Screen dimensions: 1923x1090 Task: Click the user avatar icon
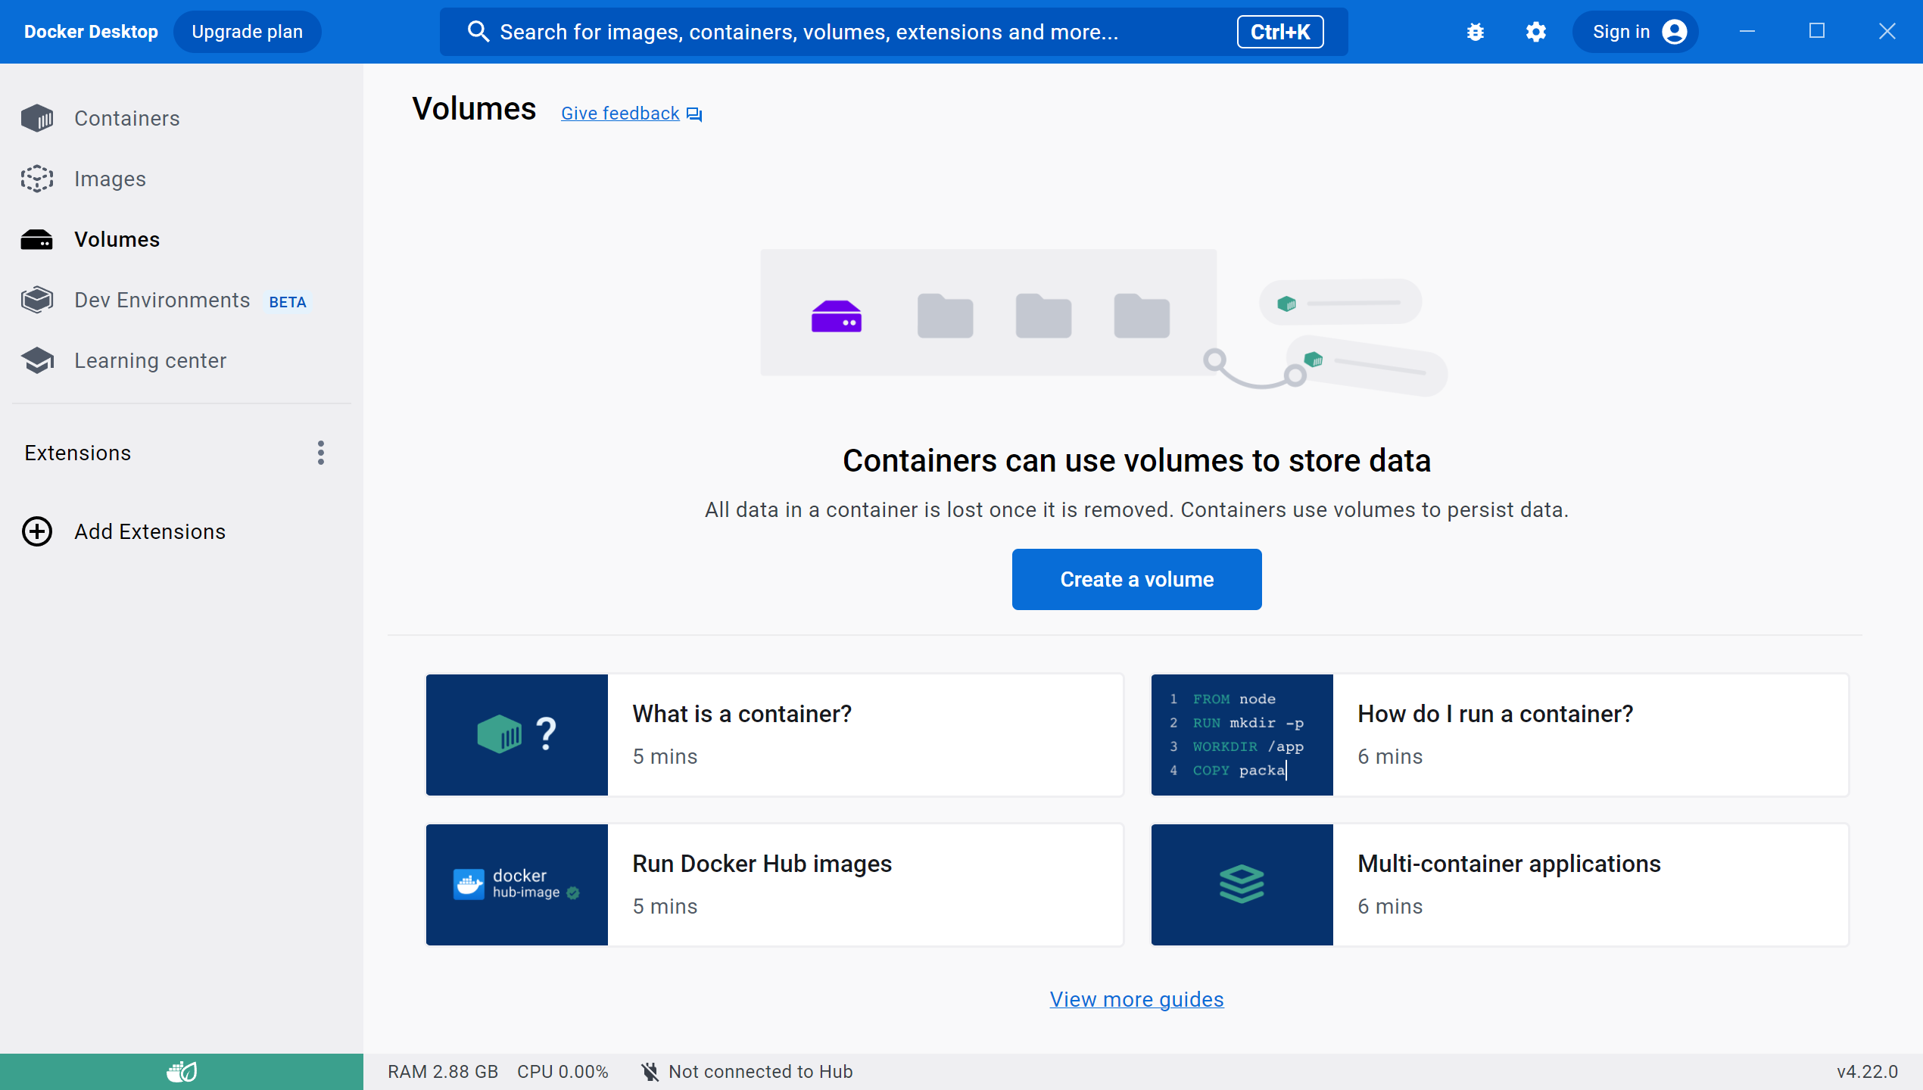click(1675, 32)
